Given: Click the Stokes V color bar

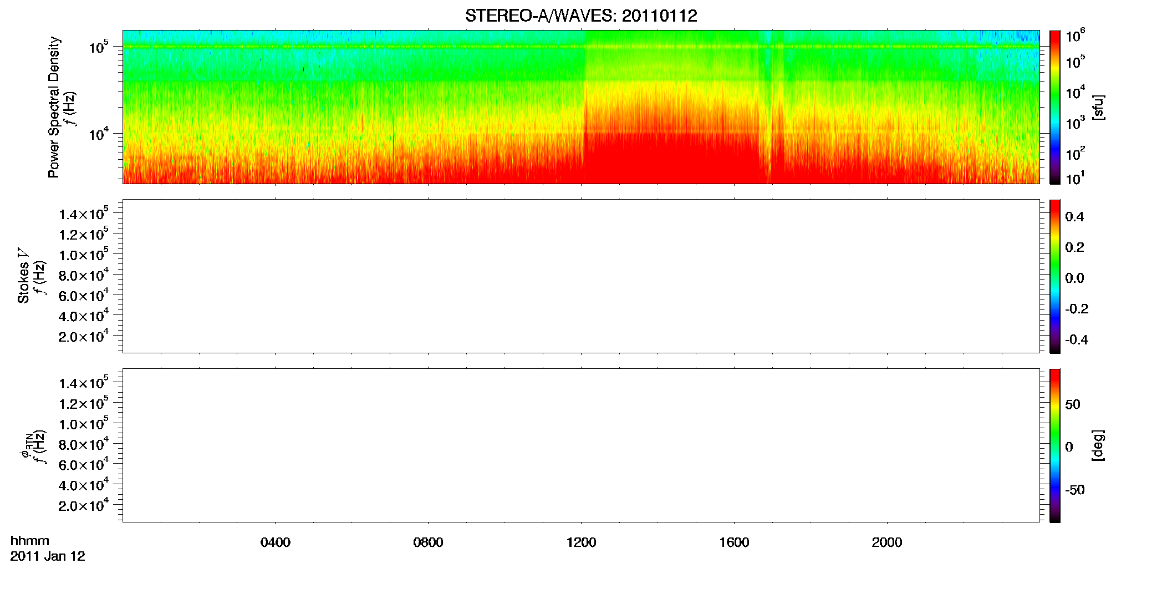Looking at the screenshot, I should [1055, 276].
